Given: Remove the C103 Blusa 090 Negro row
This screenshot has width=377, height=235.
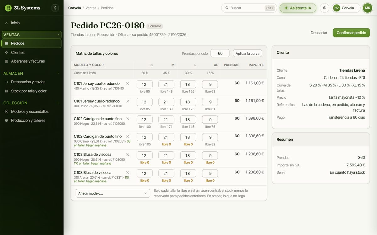Looking at the screenshot, I should 128,154.
